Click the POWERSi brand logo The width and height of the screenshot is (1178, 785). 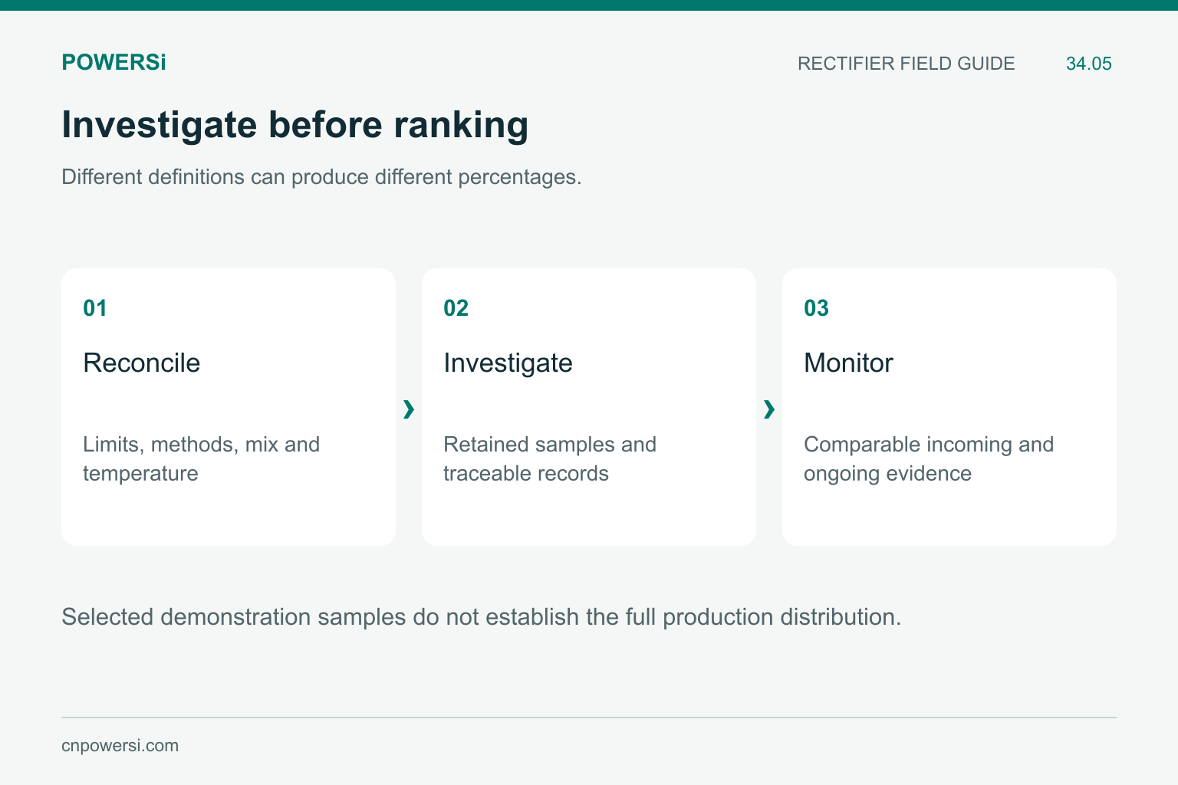(x=114, y=63)
